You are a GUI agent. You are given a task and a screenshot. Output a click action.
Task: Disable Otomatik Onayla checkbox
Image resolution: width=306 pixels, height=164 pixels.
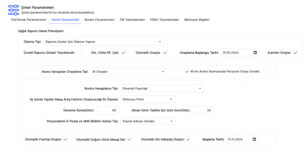click(x=165, y=53)
